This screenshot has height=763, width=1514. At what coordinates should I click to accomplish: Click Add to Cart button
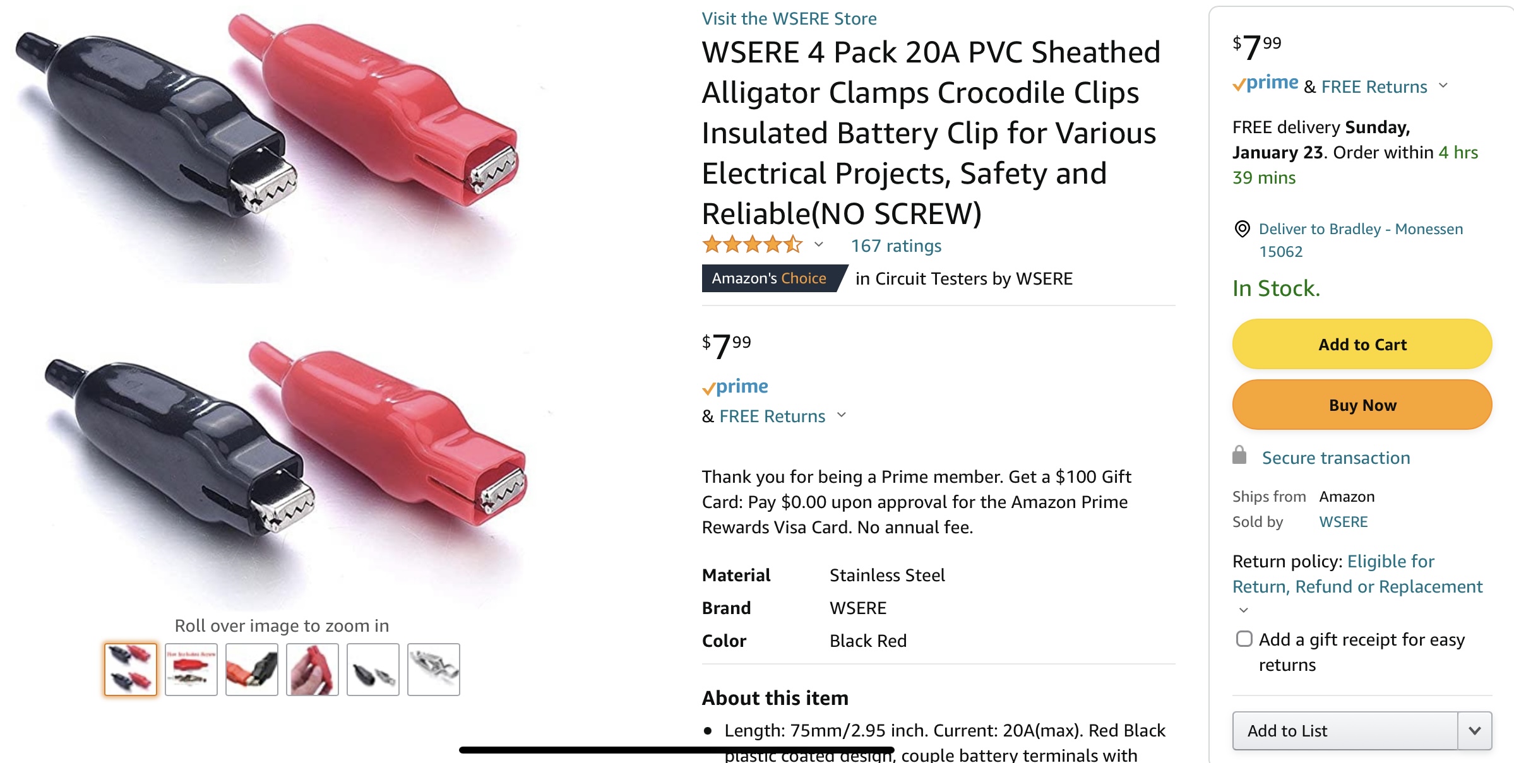pyautogui.click(x=1362, y=344)
